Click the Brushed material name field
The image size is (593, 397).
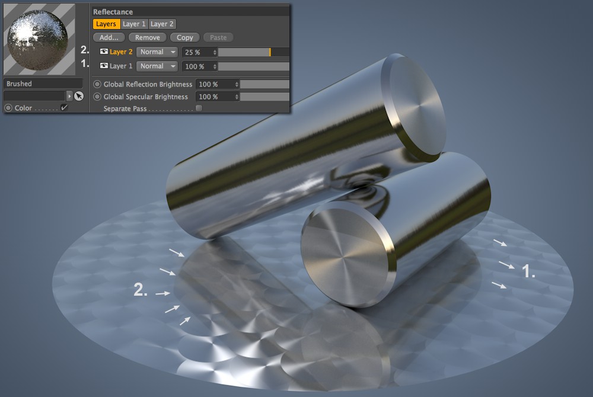(x=43, y=84)
